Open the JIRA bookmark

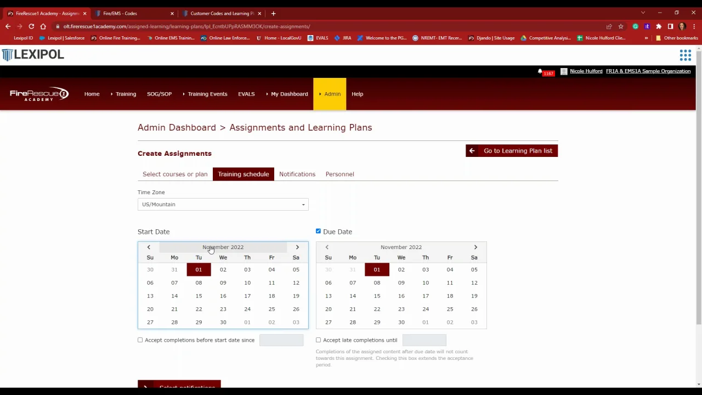click(343, 38)
